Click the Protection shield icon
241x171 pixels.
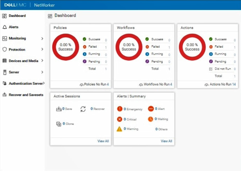[x=5, y=50]
